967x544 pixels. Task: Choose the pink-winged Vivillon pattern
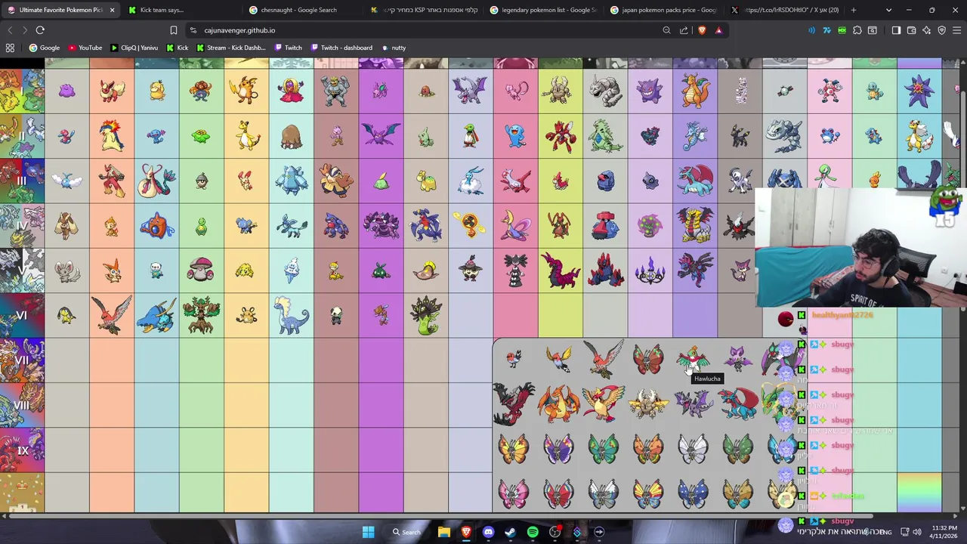(x=514, y=493)
